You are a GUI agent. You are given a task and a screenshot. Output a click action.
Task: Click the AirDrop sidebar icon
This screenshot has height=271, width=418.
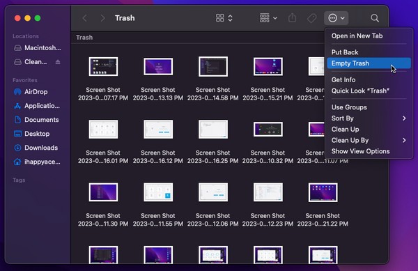click(17, 92)
